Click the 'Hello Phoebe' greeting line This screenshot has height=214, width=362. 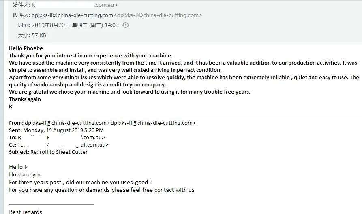pyautogui.click(x=26, y=48)
